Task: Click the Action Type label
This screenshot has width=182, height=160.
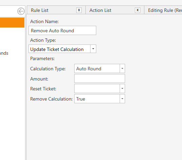Action: tap(43, 40)
